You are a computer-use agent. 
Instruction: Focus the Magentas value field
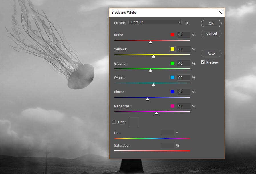point(184,106)
